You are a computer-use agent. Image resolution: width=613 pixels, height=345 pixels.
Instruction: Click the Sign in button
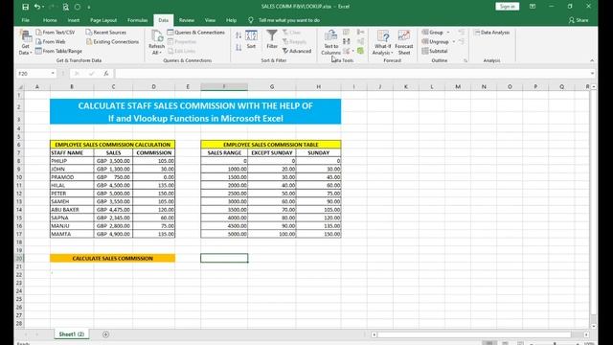coord(507,7)
